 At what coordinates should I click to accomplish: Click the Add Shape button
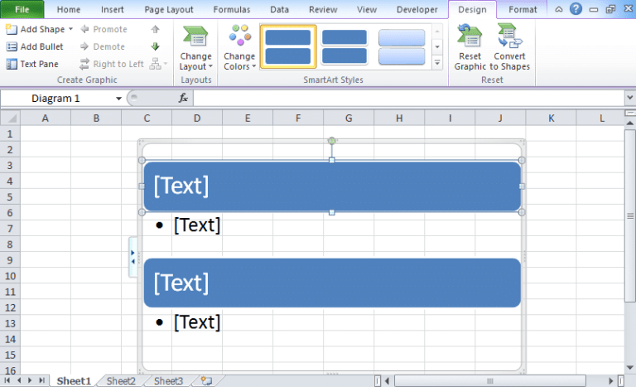click(35, 29)
